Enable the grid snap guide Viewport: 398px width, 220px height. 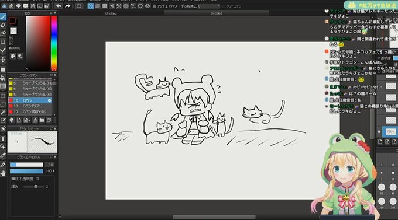[x=105, y=6]
